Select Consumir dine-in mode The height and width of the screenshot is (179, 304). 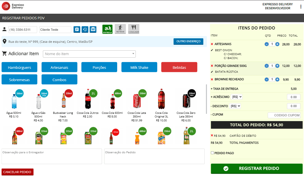tap(134, 29)
